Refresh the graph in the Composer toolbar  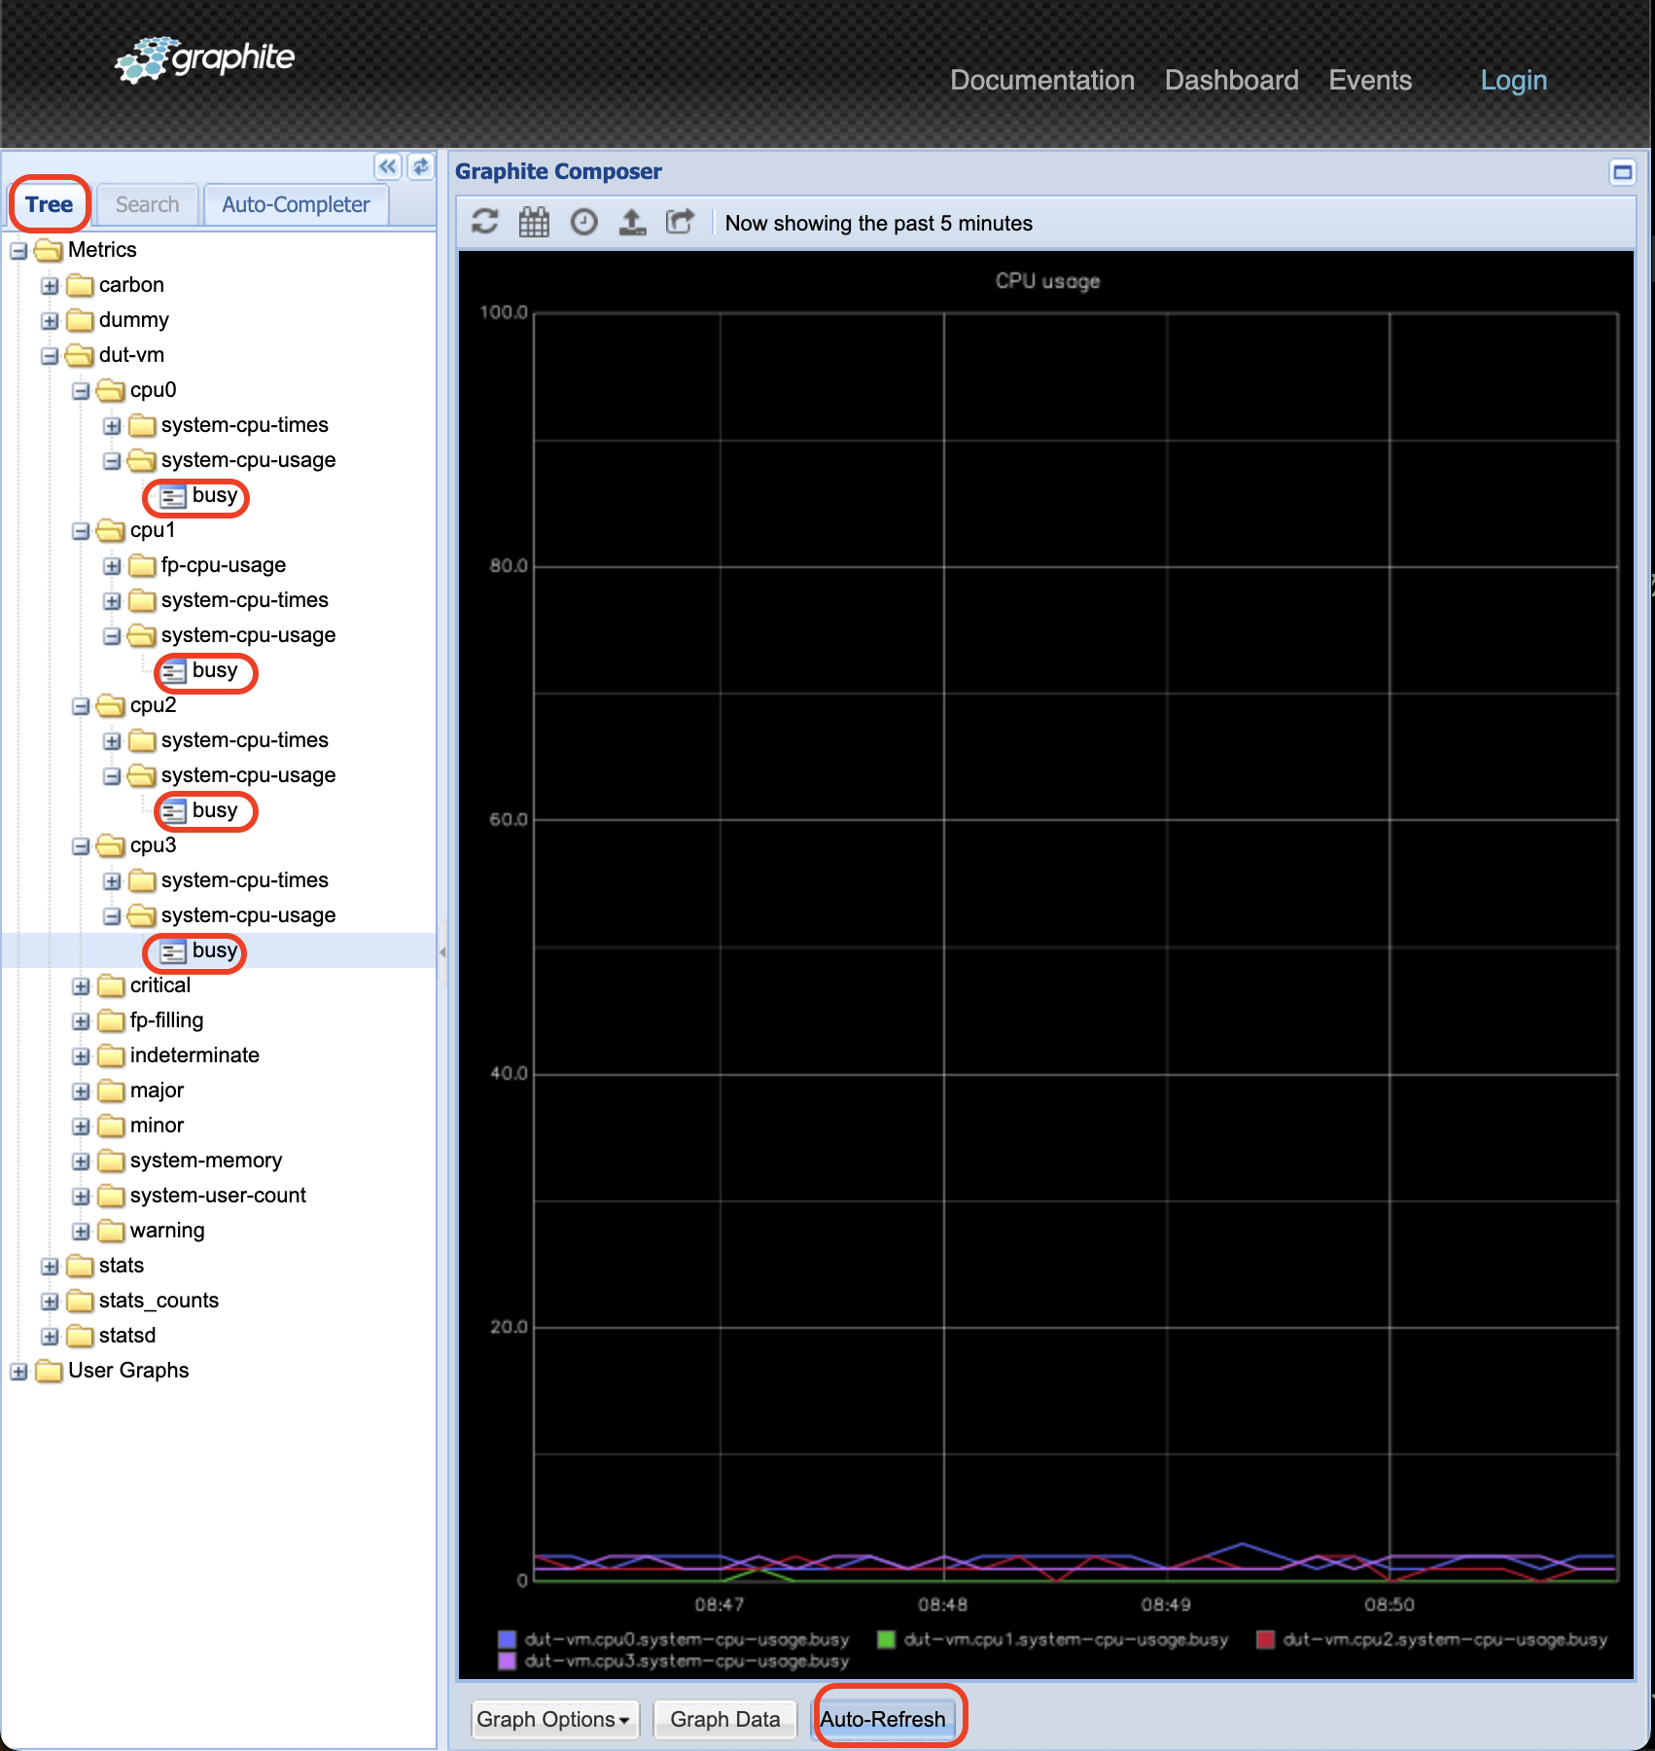coord(484,222)
